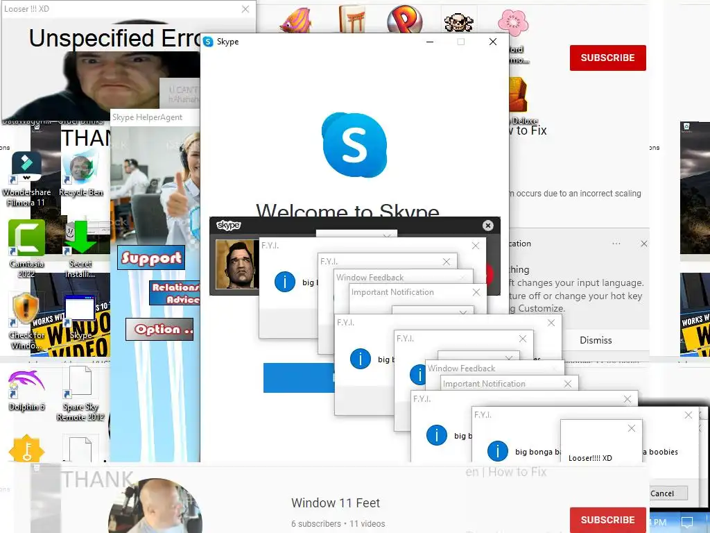Open the Check for Windo... shield icon

tap(26, 321)
